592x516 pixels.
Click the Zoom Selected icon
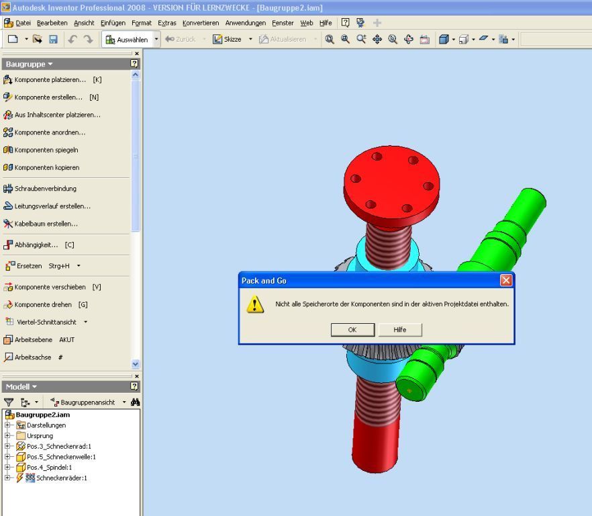[393, 39]
